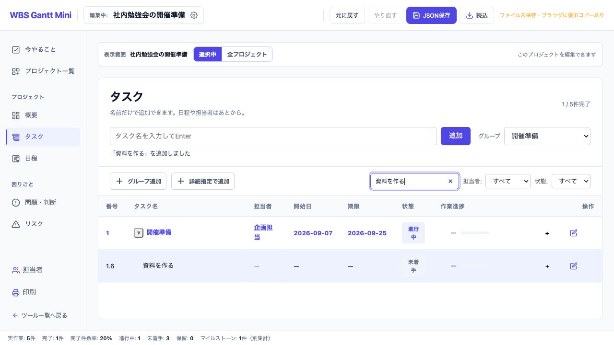Click the タスク名 column header
This screenshot has width=614, height=345.
pos(146,206)
